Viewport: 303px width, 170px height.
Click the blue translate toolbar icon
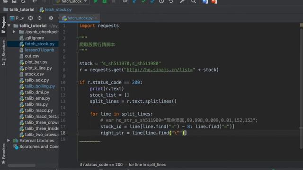pyautogui.click(x=205, y=1)
